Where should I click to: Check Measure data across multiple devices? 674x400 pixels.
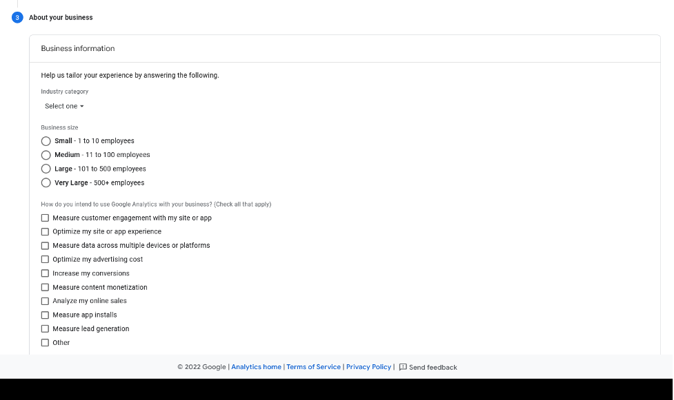coord(45,245)
